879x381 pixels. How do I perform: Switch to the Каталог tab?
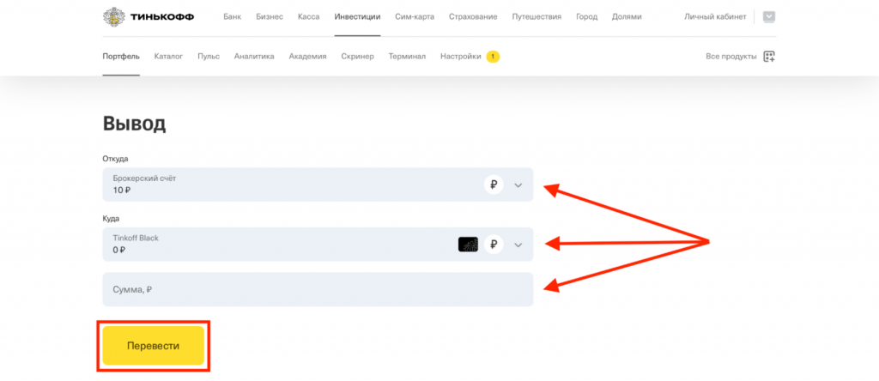(x=168, y=57)
